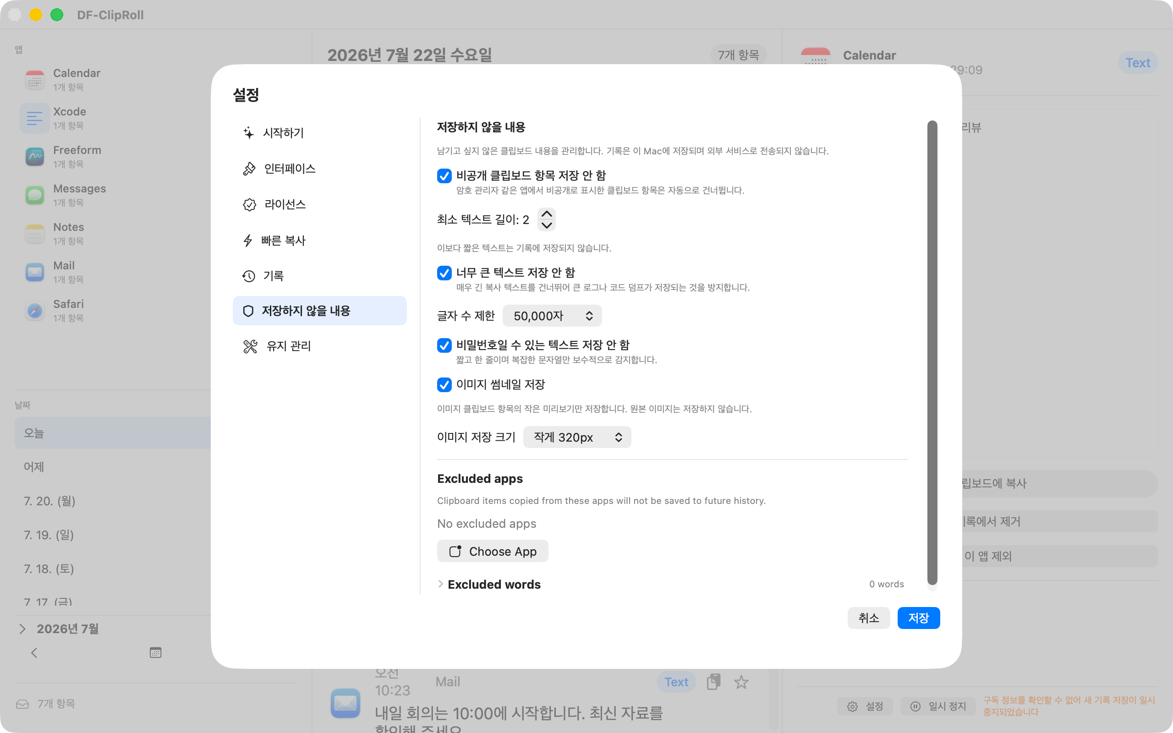
Task: Click the Freeform app icon in the sidebar
Action: pyautogui.click(x=35, y=157)
